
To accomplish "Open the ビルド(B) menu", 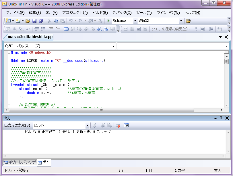I will [100, 13].
